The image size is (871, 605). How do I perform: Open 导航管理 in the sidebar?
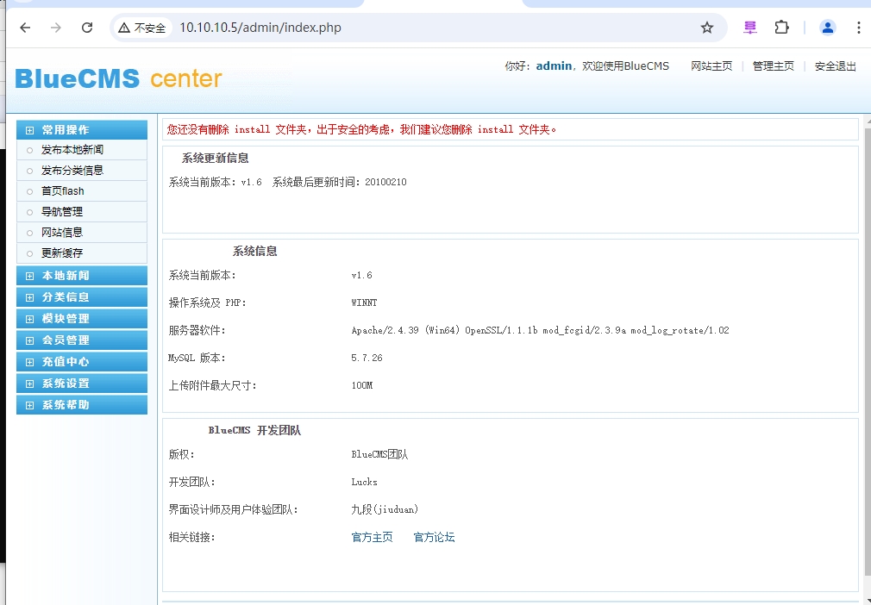click(61, 211)
